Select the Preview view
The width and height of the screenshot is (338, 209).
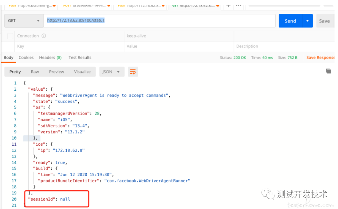coord(56,72)
